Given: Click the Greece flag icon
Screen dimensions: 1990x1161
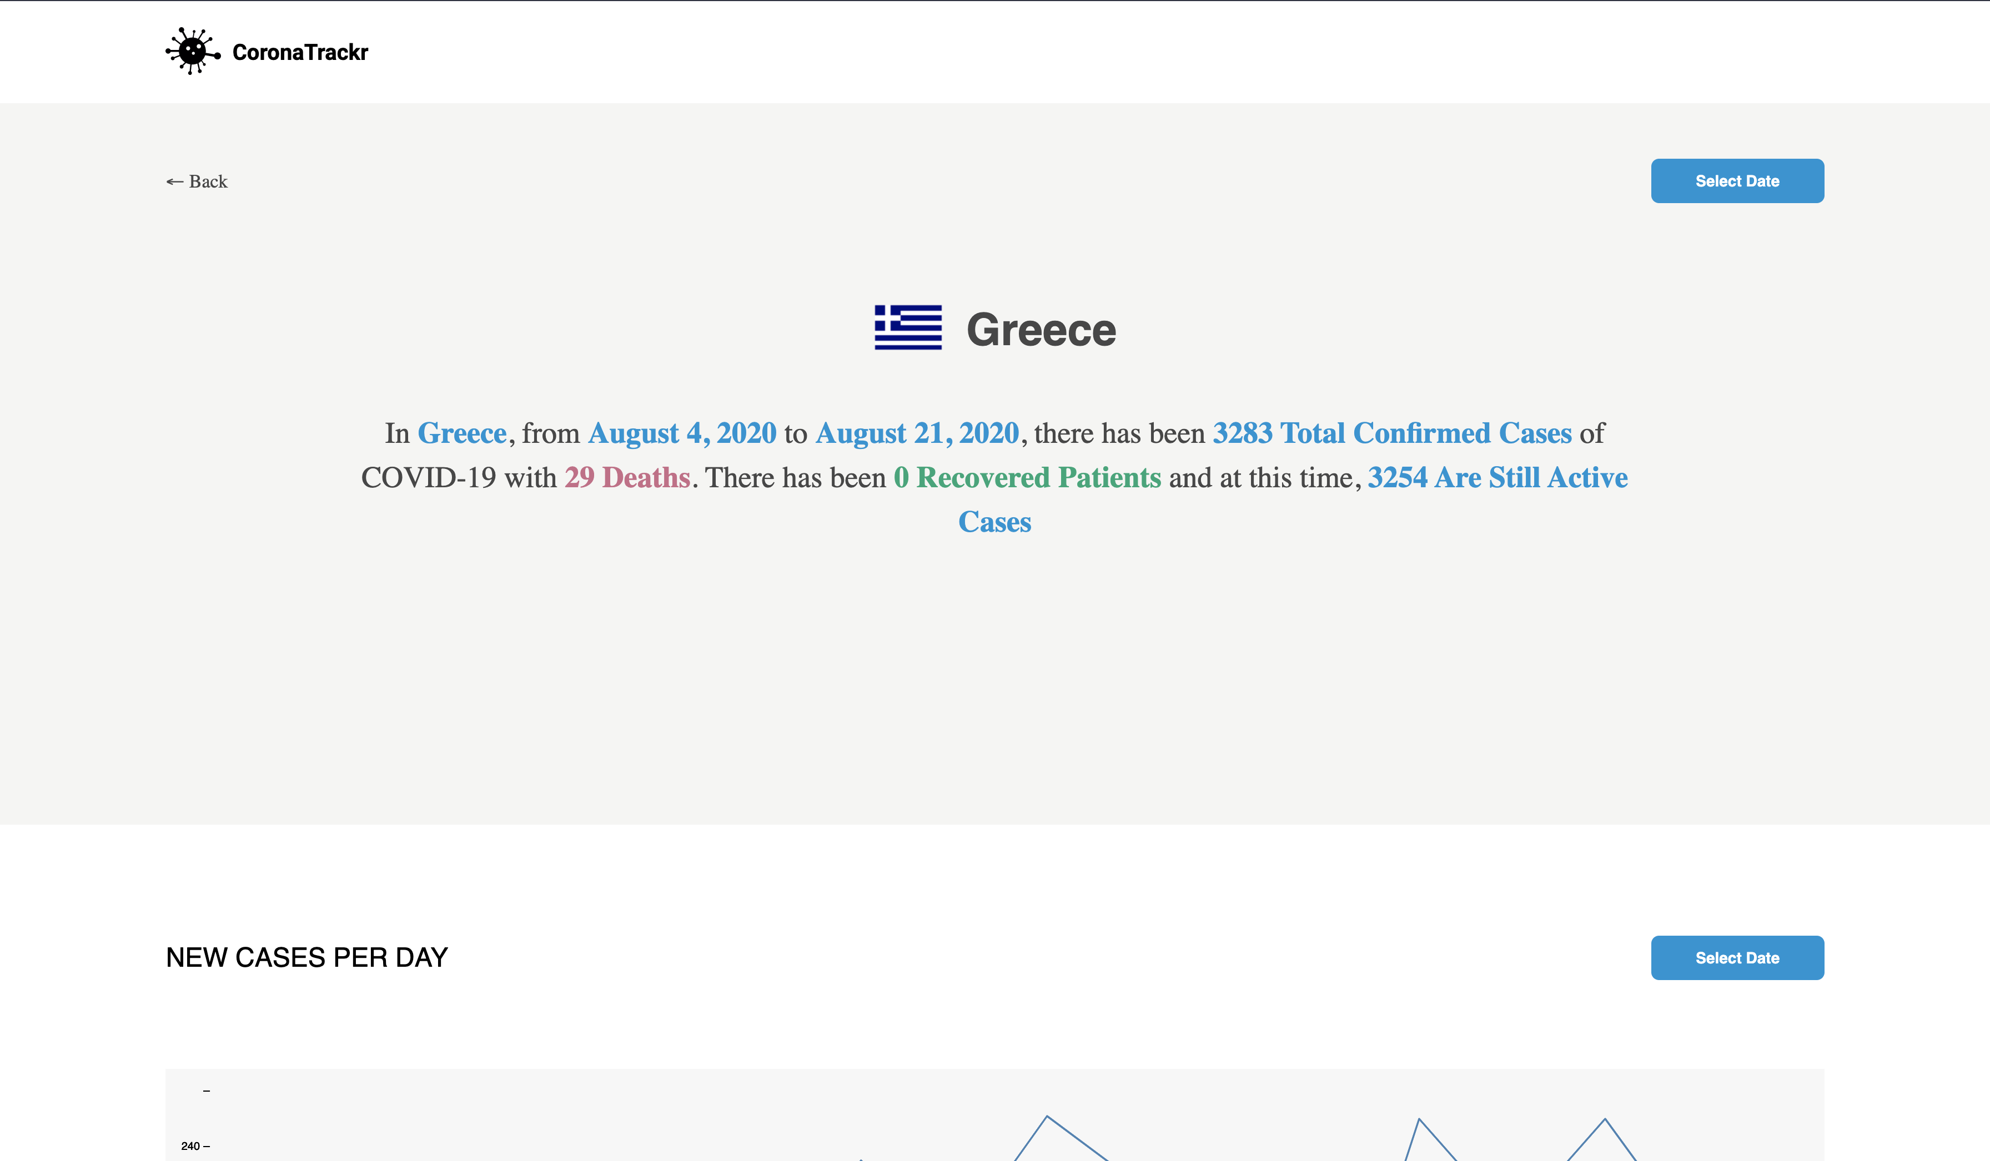Looking at the screenshot, I should 908,327.
